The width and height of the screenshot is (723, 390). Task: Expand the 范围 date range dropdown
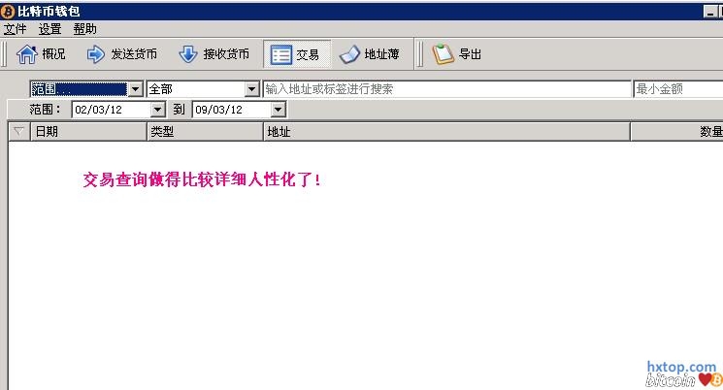coord(135,89)
